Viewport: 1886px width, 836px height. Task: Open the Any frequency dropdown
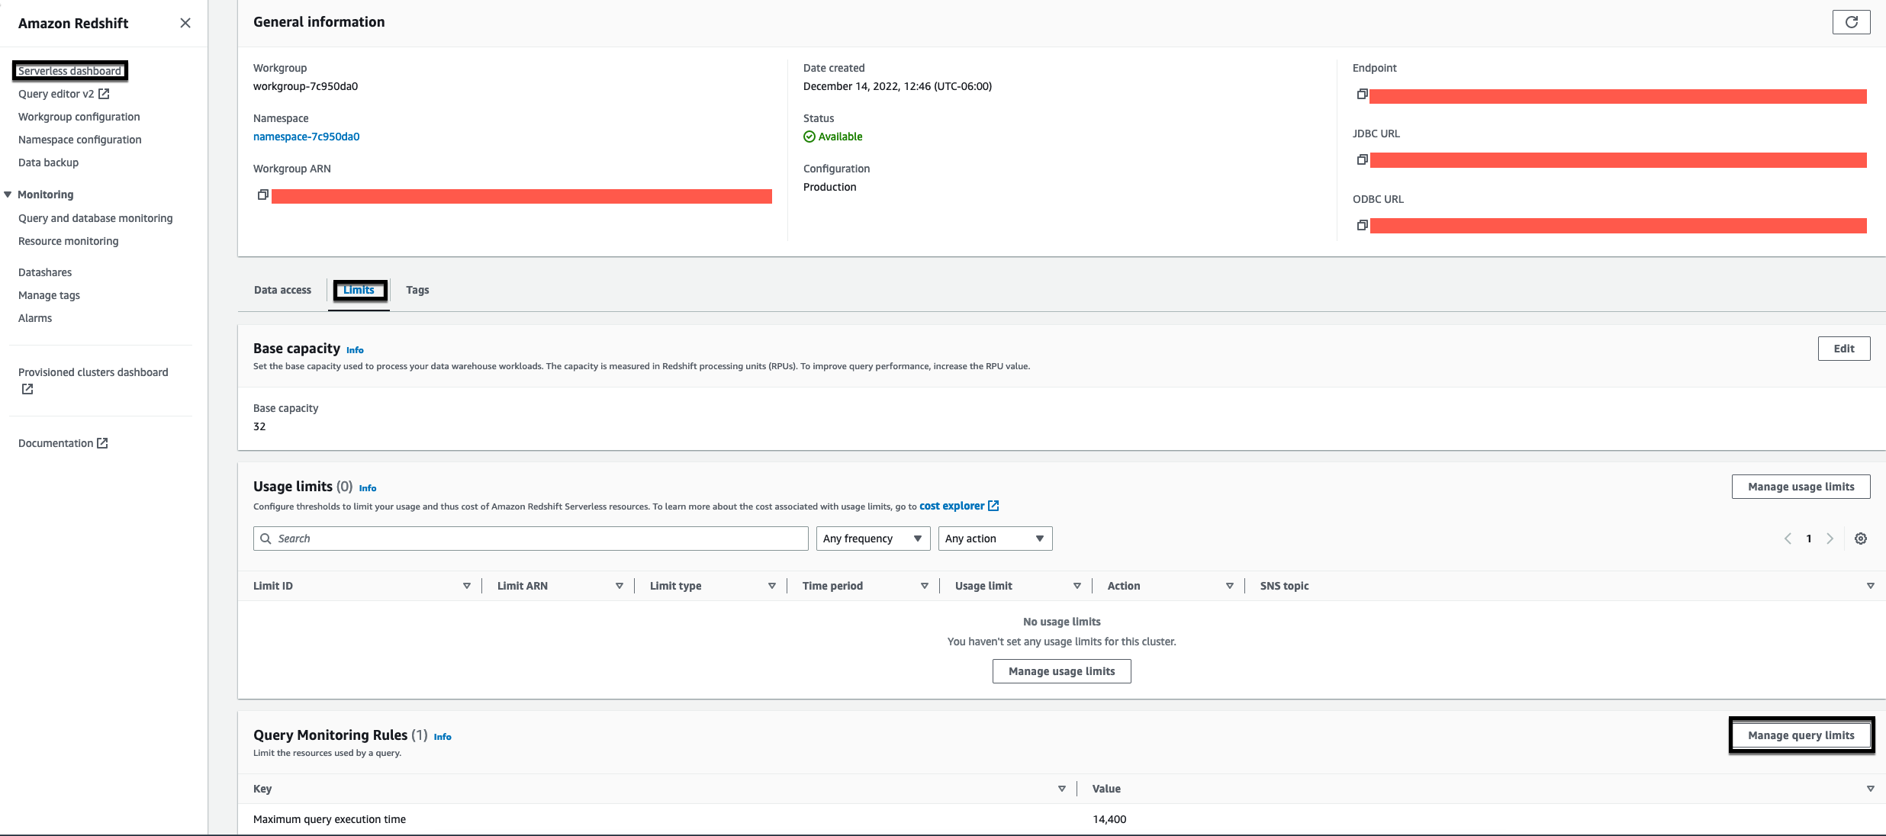coord(873,539)
